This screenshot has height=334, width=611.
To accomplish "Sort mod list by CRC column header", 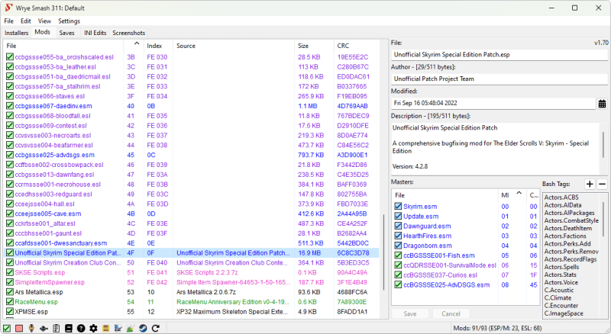I will [x=356, y=46].
